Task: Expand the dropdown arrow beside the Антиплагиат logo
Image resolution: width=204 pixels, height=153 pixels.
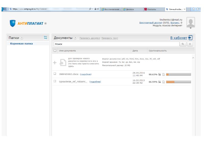Action: coord(46,23)
